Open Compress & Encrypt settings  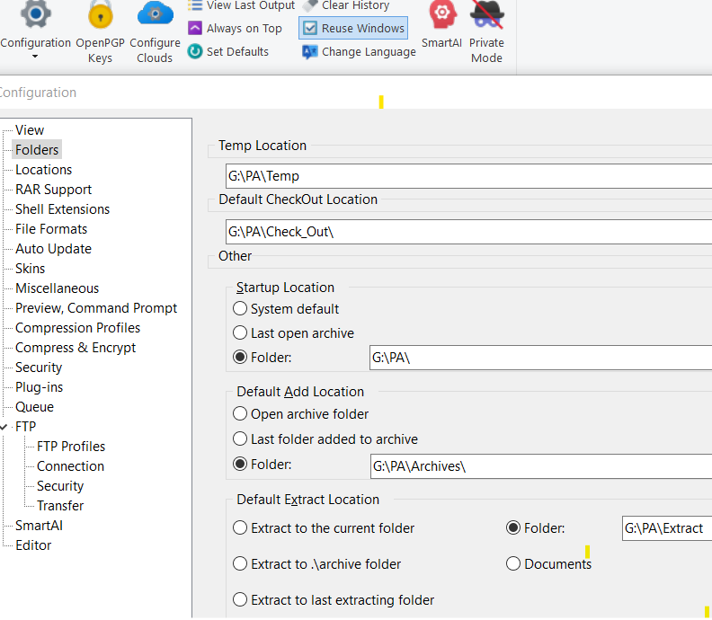(76, 348)
